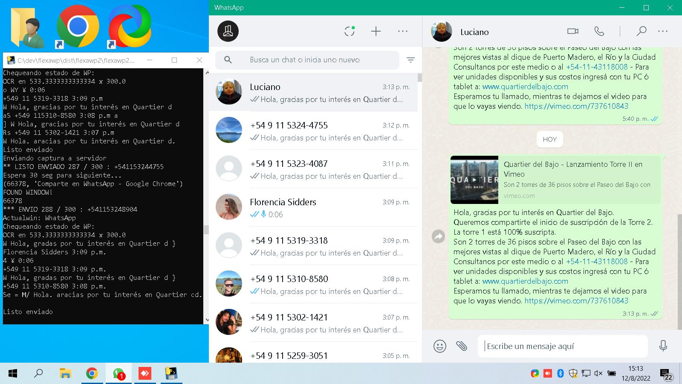Open Luciano's avatar in chat header
This screenshot has width=682, height=384.
(442, 31)
